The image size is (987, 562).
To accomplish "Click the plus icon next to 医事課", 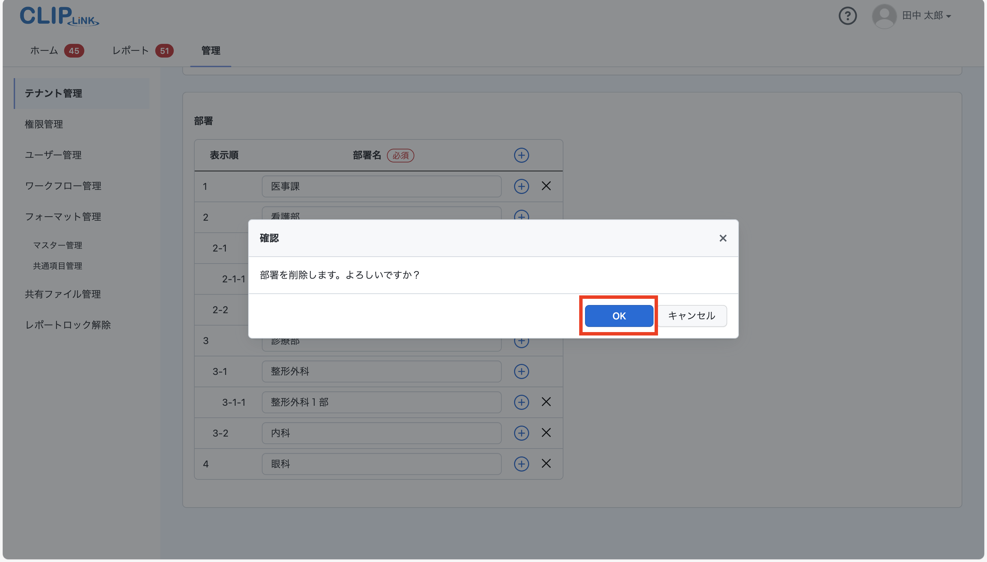I will (x=521, y=186).
